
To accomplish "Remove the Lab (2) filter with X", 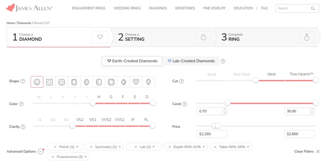I will pyautogui.click(x=136, y=147).
